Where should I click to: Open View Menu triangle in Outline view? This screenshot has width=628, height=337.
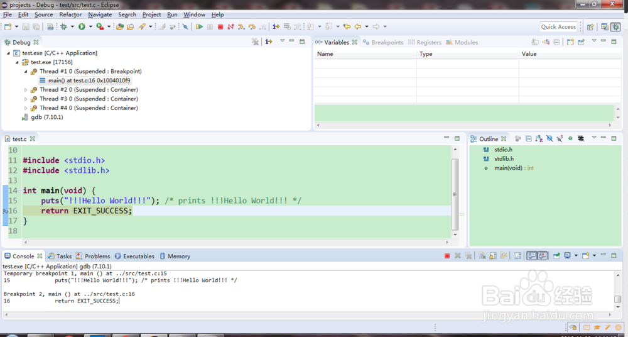tap(594, 138)
